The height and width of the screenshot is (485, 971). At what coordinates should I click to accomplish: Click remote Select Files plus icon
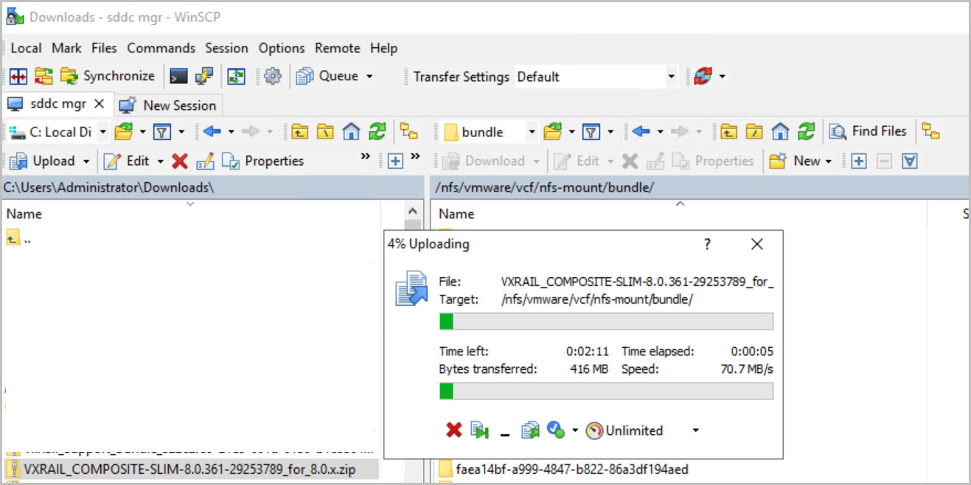(x=858, y=161)
